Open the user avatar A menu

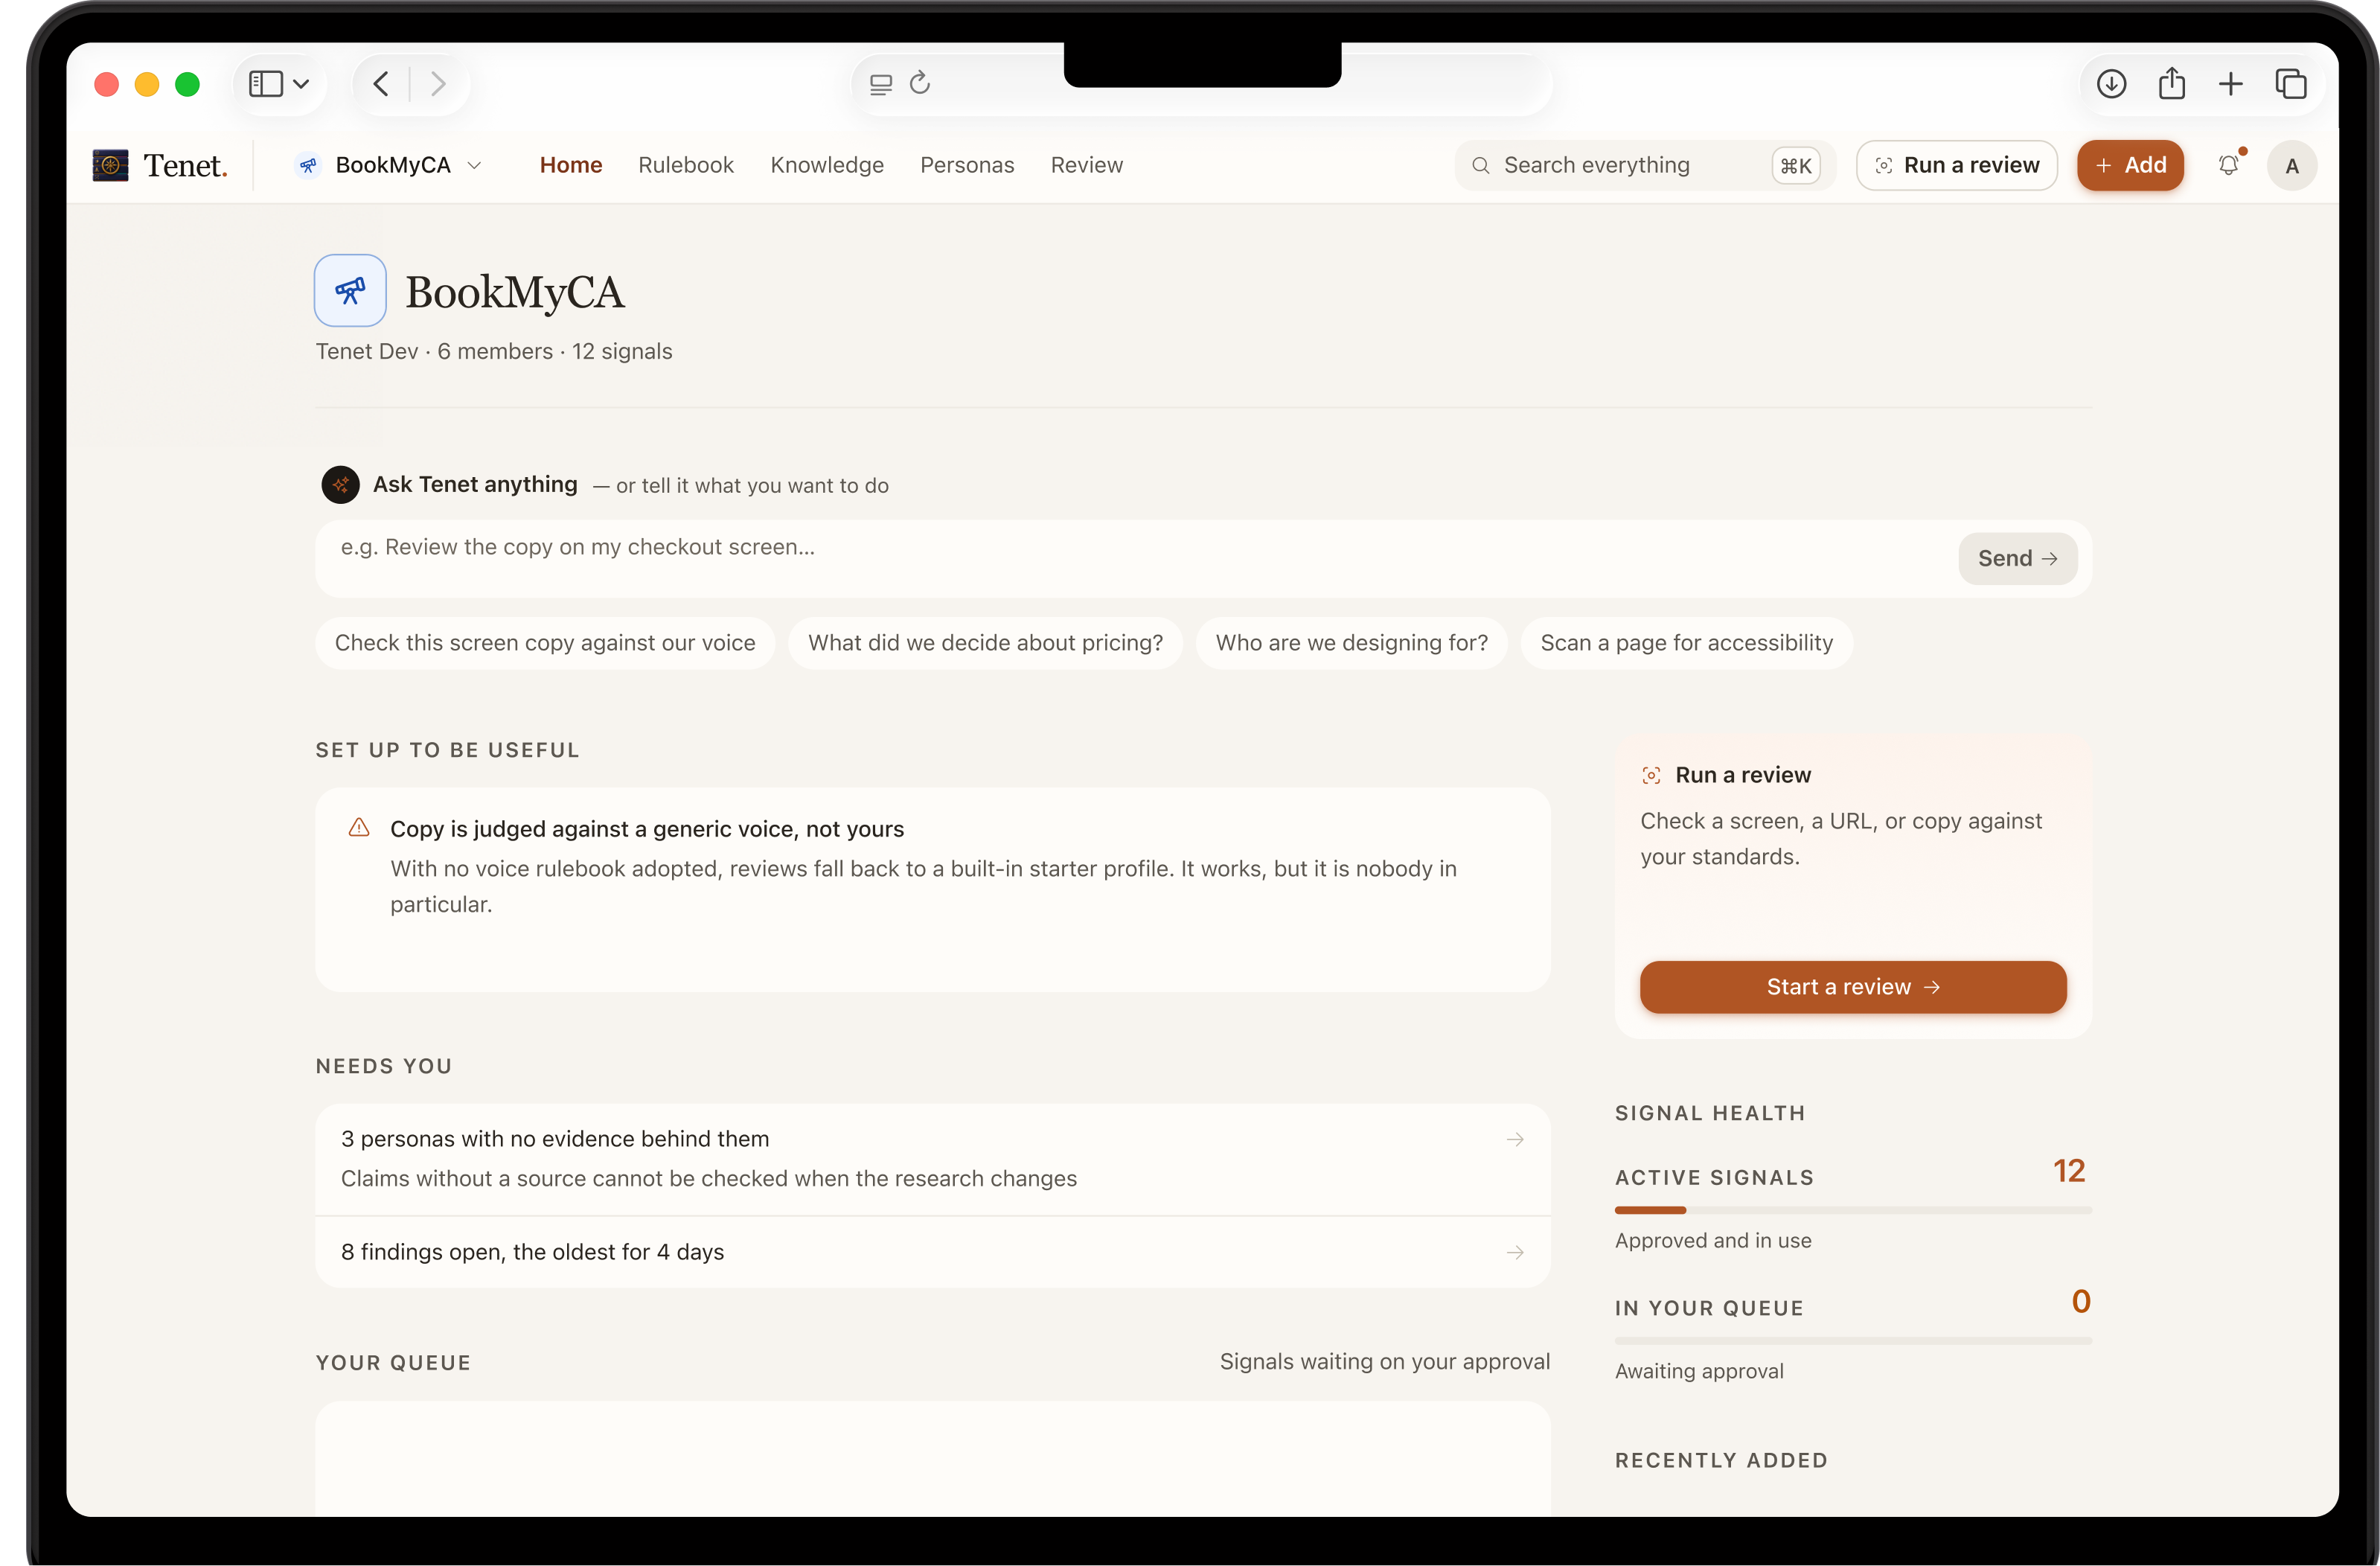2292,166
